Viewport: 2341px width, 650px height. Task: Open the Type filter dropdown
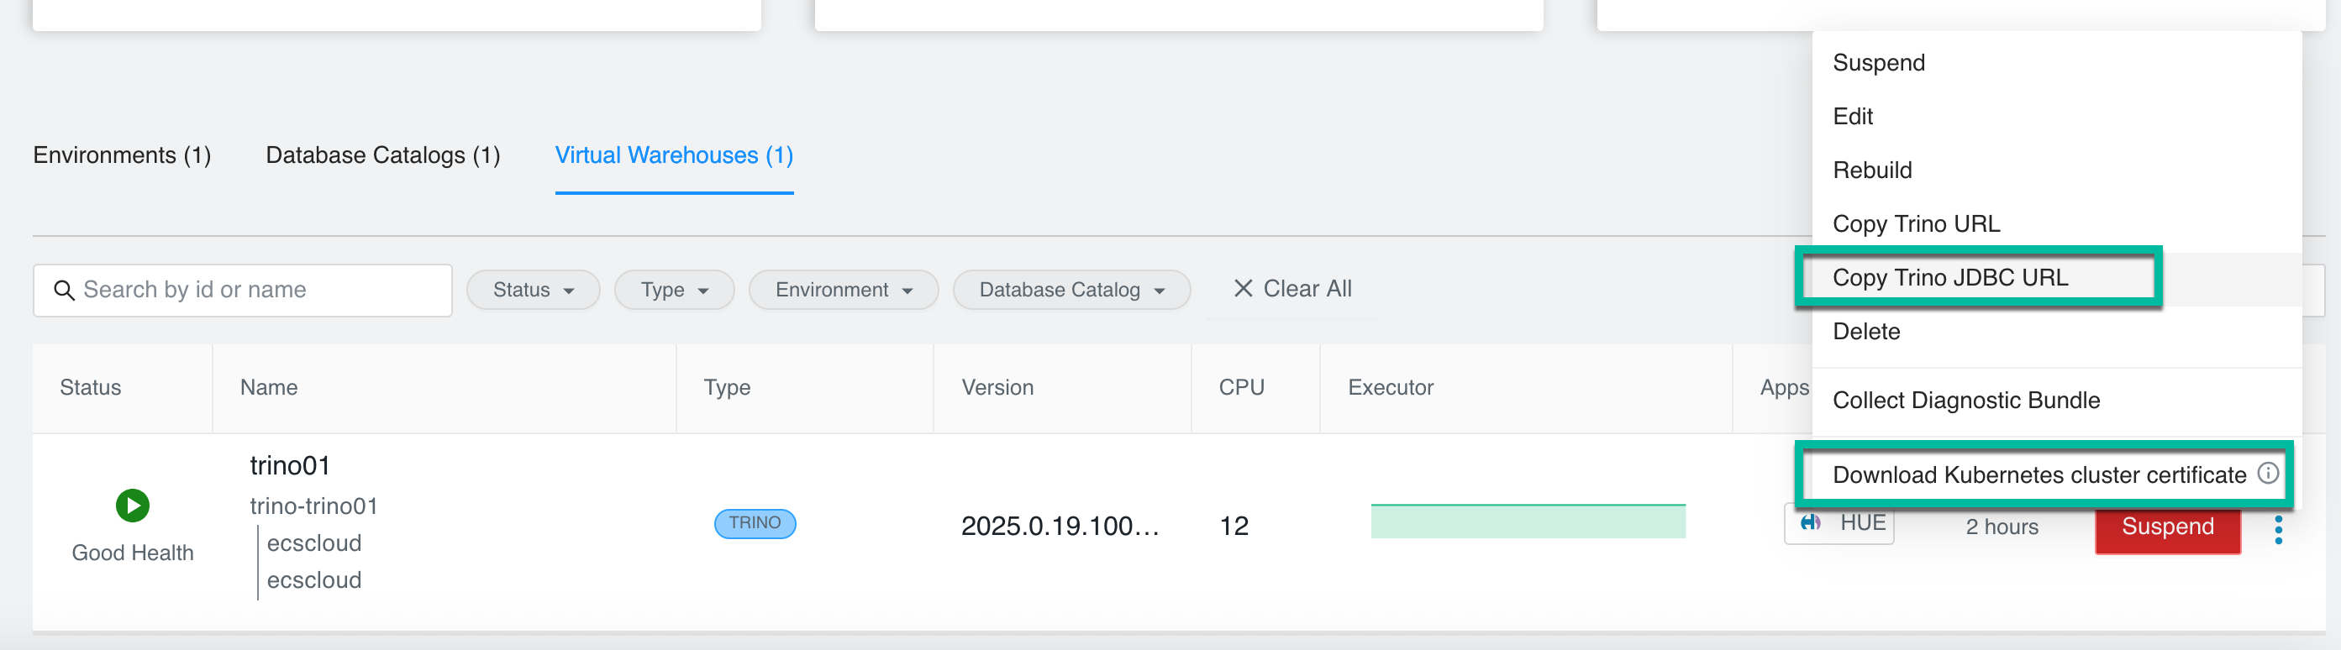click(x=673, y=291)
